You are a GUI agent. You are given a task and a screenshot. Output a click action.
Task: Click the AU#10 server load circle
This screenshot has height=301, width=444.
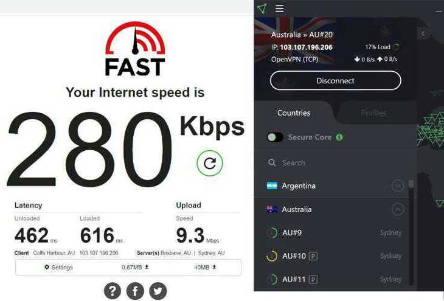(x=272, y=256)
